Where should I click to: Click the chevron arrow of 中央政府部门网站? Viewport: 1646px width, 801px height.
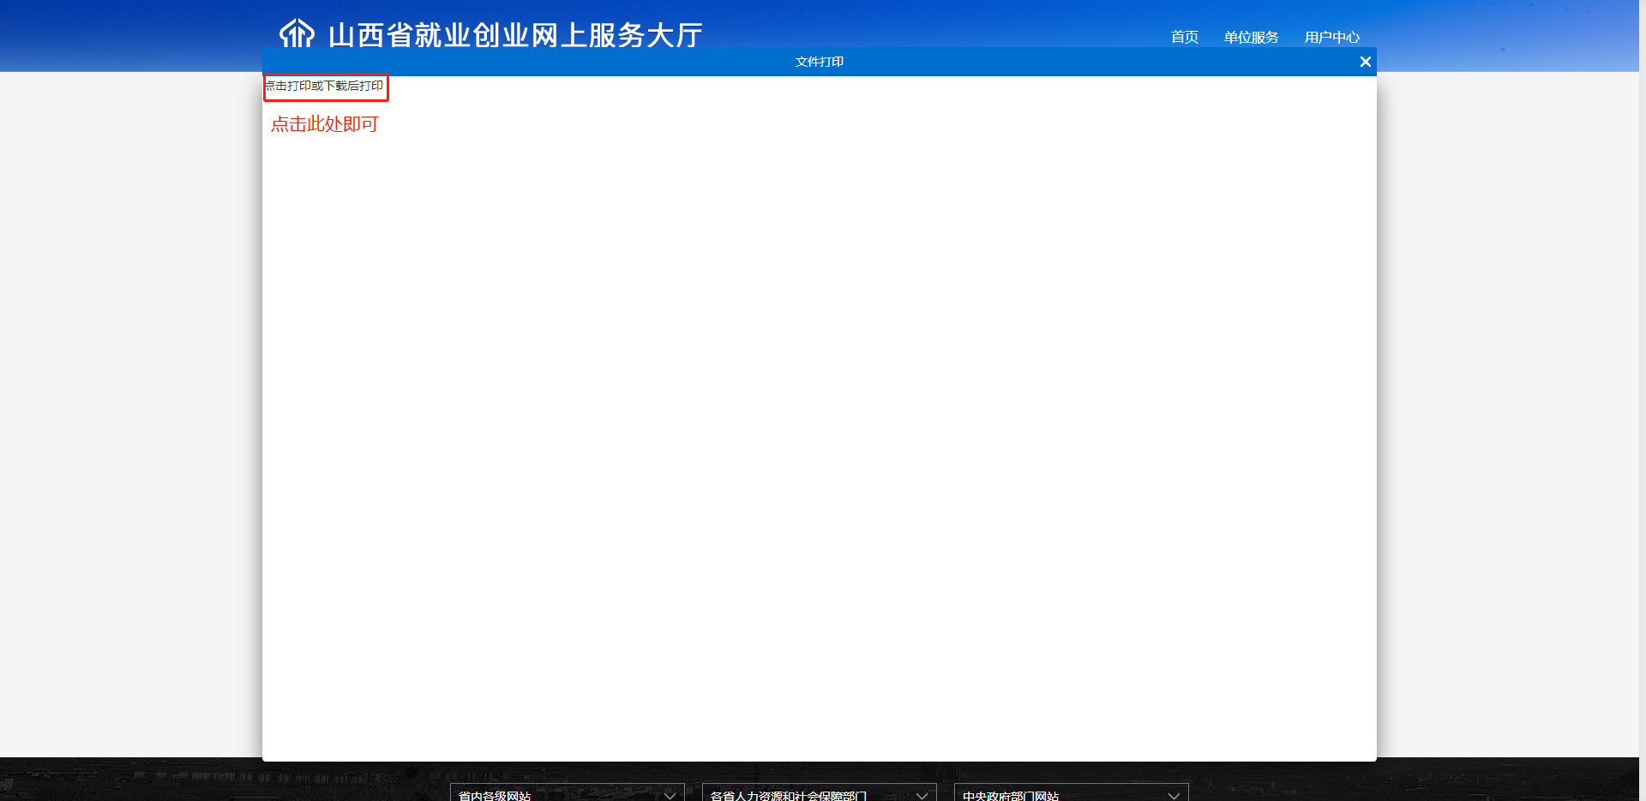[1174, 795]
